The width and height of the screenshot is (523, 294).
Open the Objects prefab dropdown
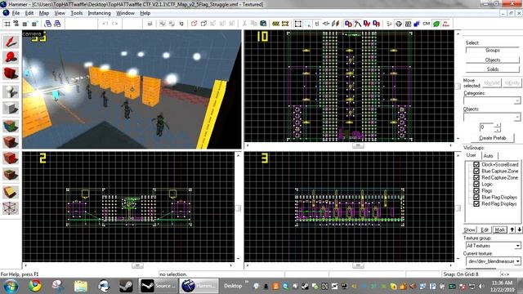tap(517, 117)
